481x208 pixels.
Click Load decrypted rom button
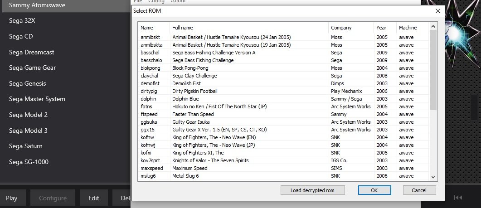(313, 190)
